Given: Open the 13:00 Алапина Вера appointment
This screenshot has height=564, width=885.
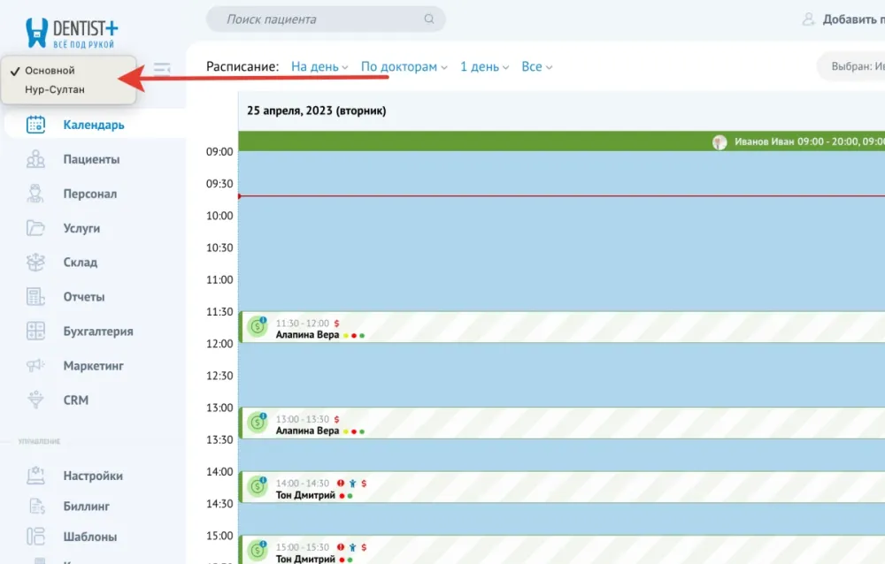Looking at the screenshot, I should [x=562, y=423].
